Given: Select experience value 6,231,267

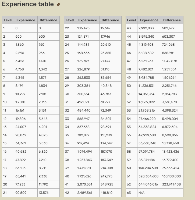Looking at the screenshot, I should [146, 61].
